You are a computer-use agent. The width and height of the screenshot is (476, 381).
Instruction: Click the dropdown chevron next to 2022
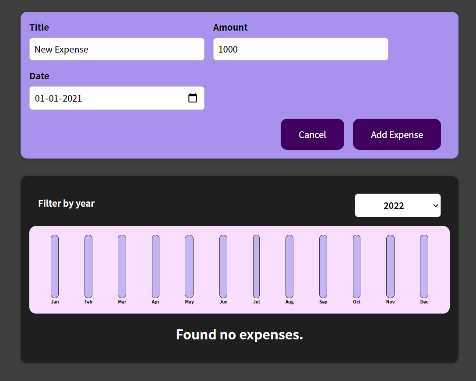point(435,205)
